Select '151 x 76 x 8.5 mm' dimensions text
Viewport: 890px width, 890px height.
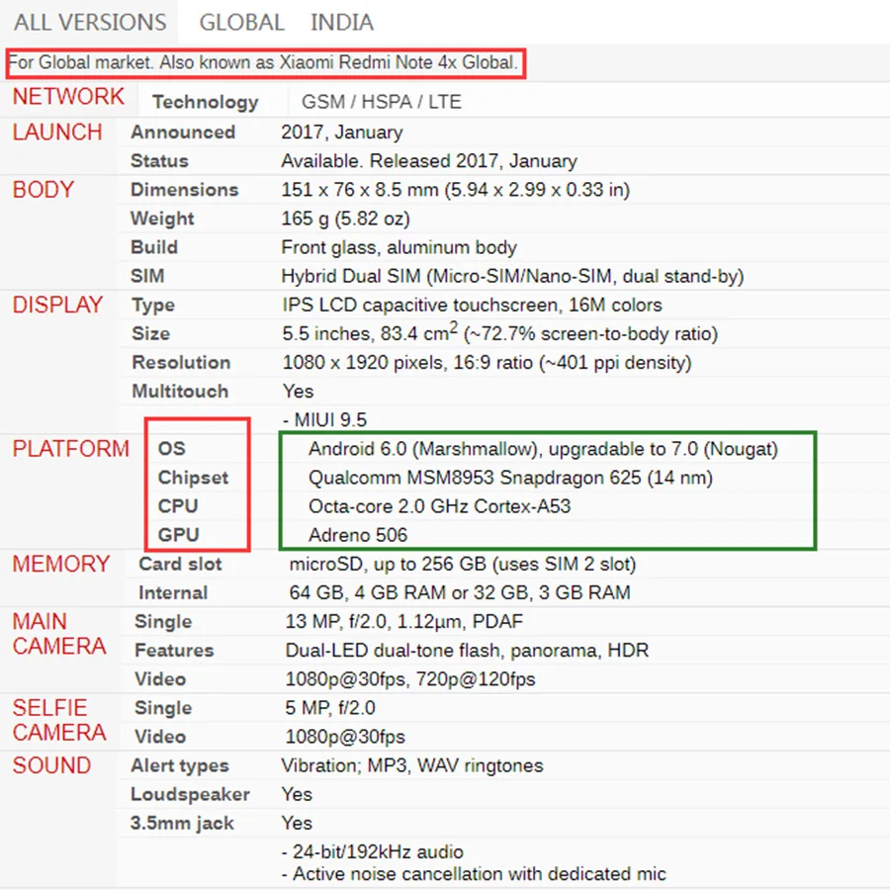(x=360, y=190)
